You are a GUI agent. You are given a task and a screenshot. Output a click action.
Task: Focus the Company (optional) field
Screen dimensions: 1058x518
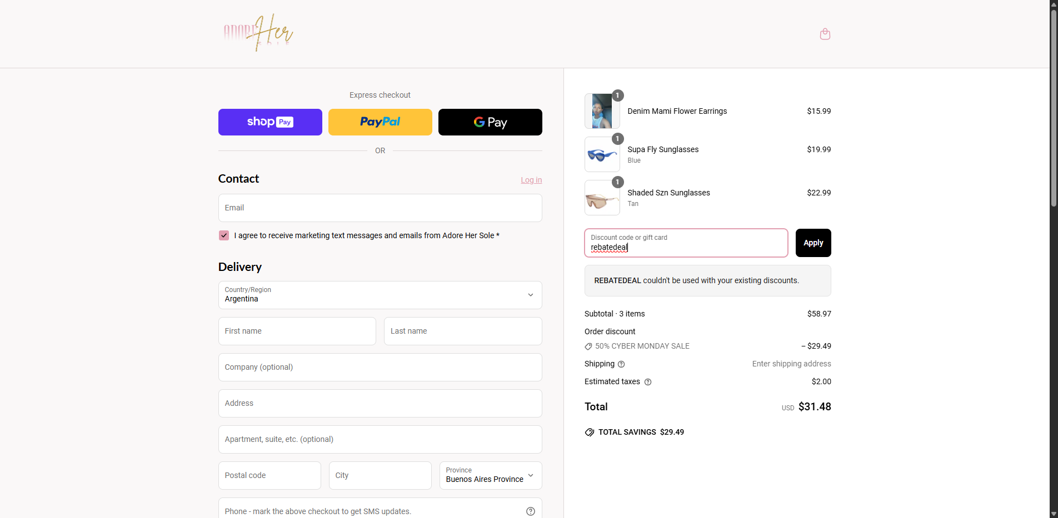tap(380, 367)
